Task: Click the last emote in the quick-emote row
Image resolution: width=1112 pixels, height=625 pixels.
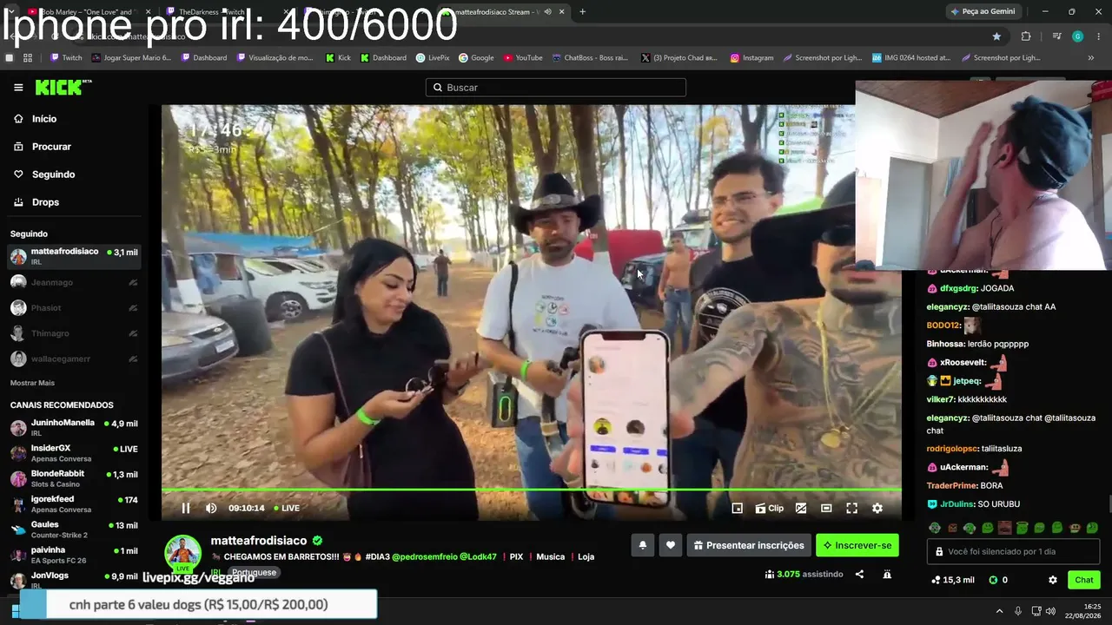Action: (1093, 528)
